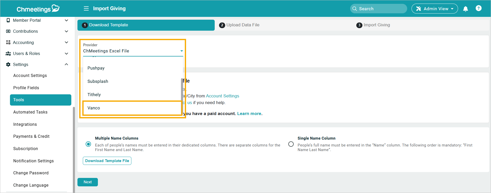491x193 pixels.
Task: Select the Multiple Name Columns radio button
Action: (x=88, y=144)
